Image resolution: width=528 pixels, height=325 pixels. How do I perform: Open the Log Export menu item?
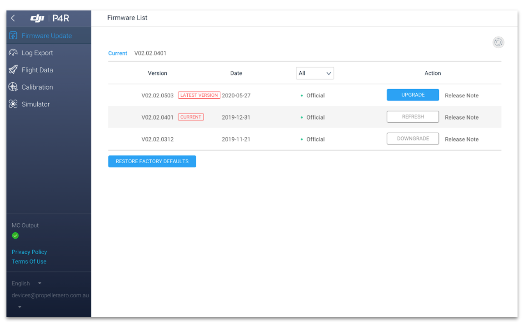(x=37, y=53)
